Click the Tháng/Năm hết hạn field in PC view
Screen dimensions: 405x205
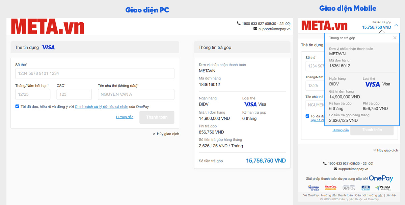pos(33,94)
